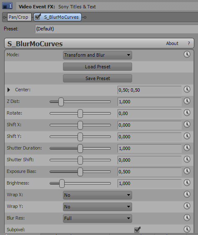This screenshot has width=198, height=235.
Task: Click the Shift Y slider handle
Action: [x=80, y=137]
